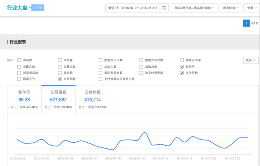The image size is (260, 166).
Task: Check the 搜索点击率 checkbox
Action: [182, 60]
